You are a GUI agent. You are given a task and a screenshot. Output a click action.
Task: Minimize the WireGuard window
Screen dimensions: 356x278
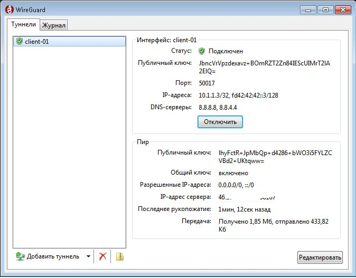[309, 9]
